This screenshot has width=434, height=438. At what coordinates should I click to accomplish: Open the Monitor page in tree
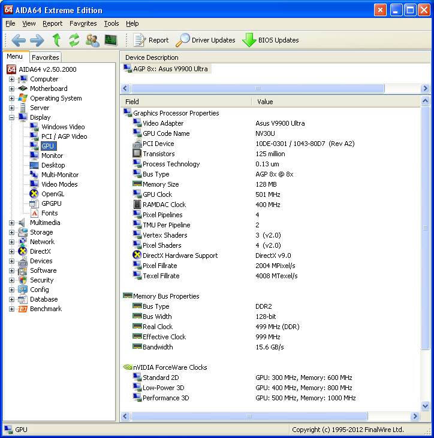click(52, 156)
